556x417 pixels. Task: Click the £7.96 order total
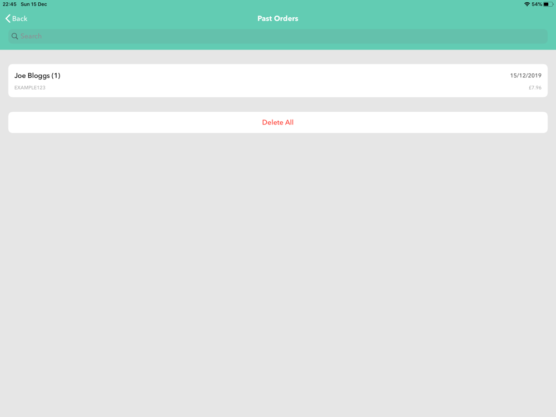coord(535,88)
